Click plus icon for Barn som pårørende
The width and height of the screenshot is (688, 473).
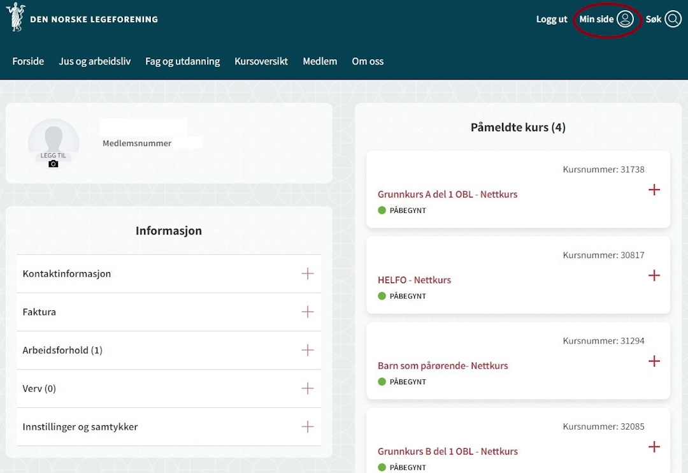coord(654,361)
